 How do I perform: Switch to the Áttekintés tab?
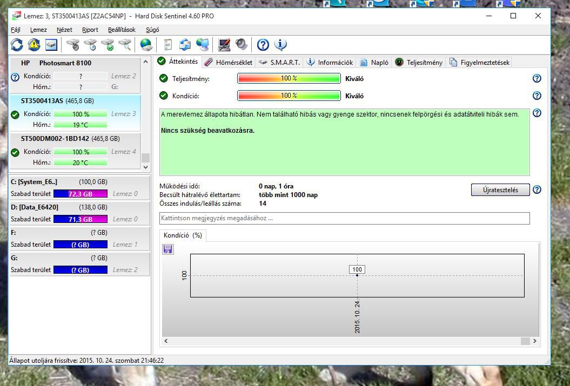(x=178, y=62)
